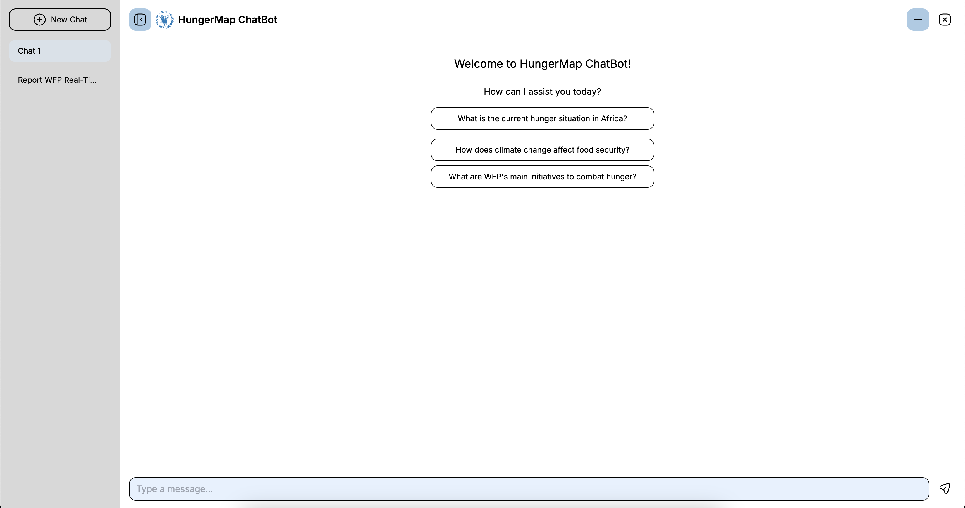Toggle collapse the left navigation panel
Screen dimensions: 965x508
pos(140,19)
